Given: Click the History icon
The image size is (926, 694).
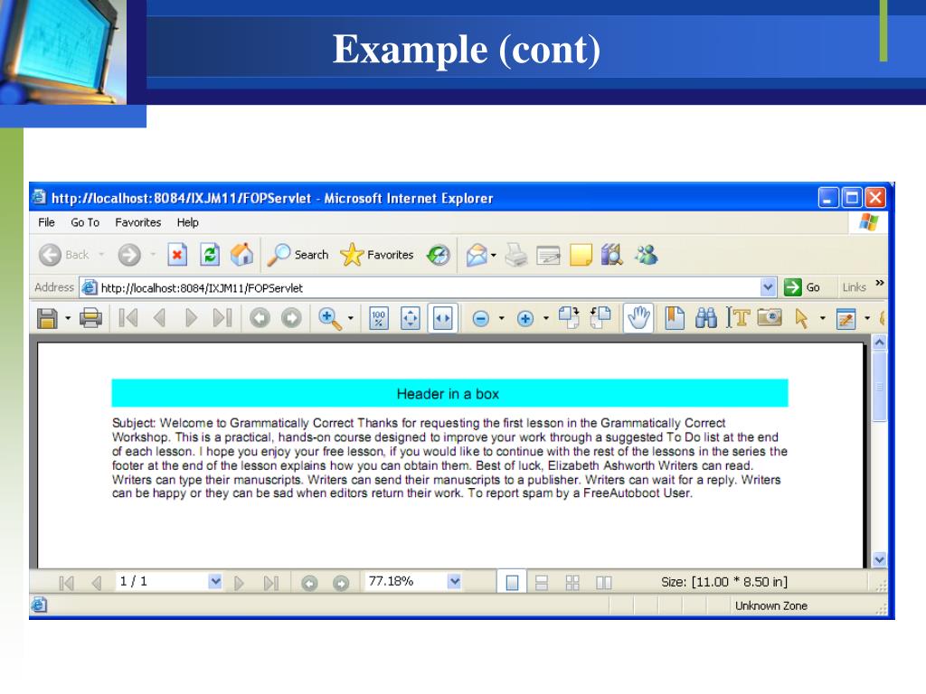Looking at the screenshot, I should pyautogui.click(x=439, y=255).
